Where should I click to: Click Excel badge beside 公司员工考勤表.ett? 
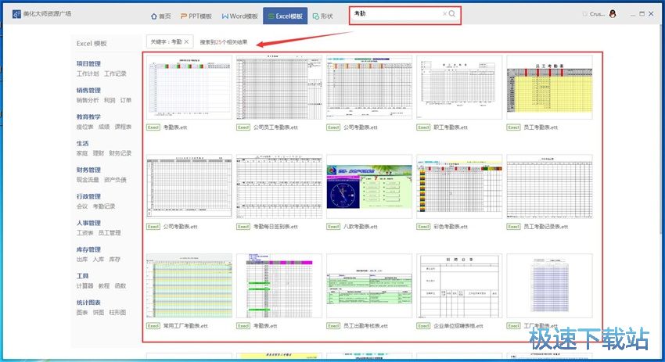pos(243,127)
